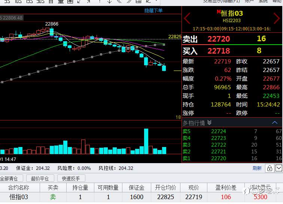
Task: Click the lock icon beside 刷新
Action: coord(270,168)
